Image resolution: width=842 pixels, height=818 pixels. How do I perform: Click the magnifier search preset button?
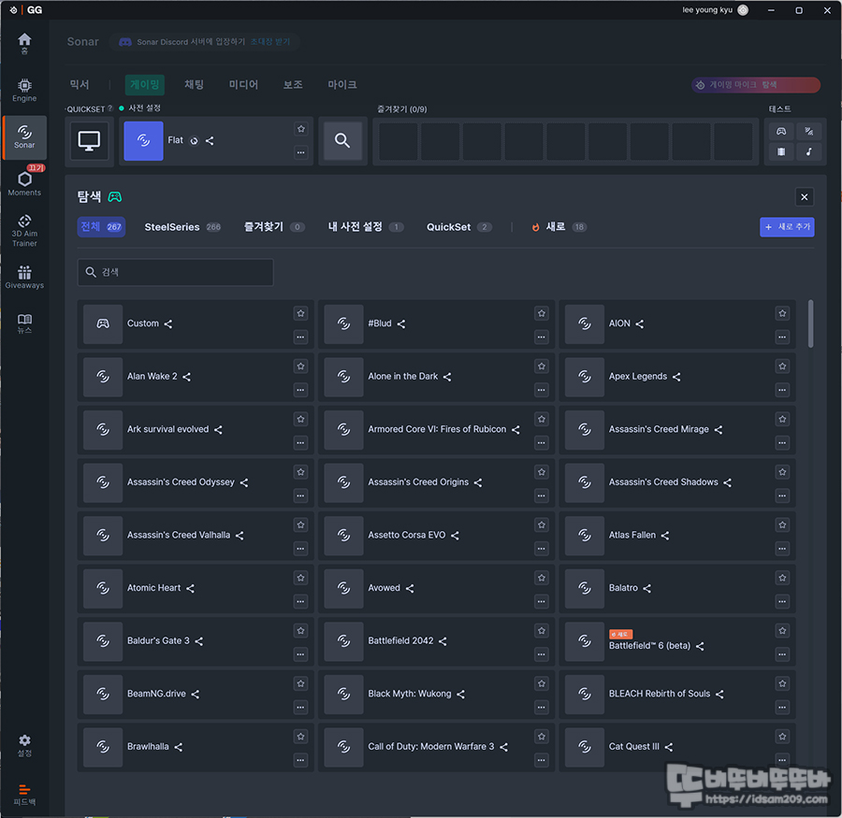point(342,140)
